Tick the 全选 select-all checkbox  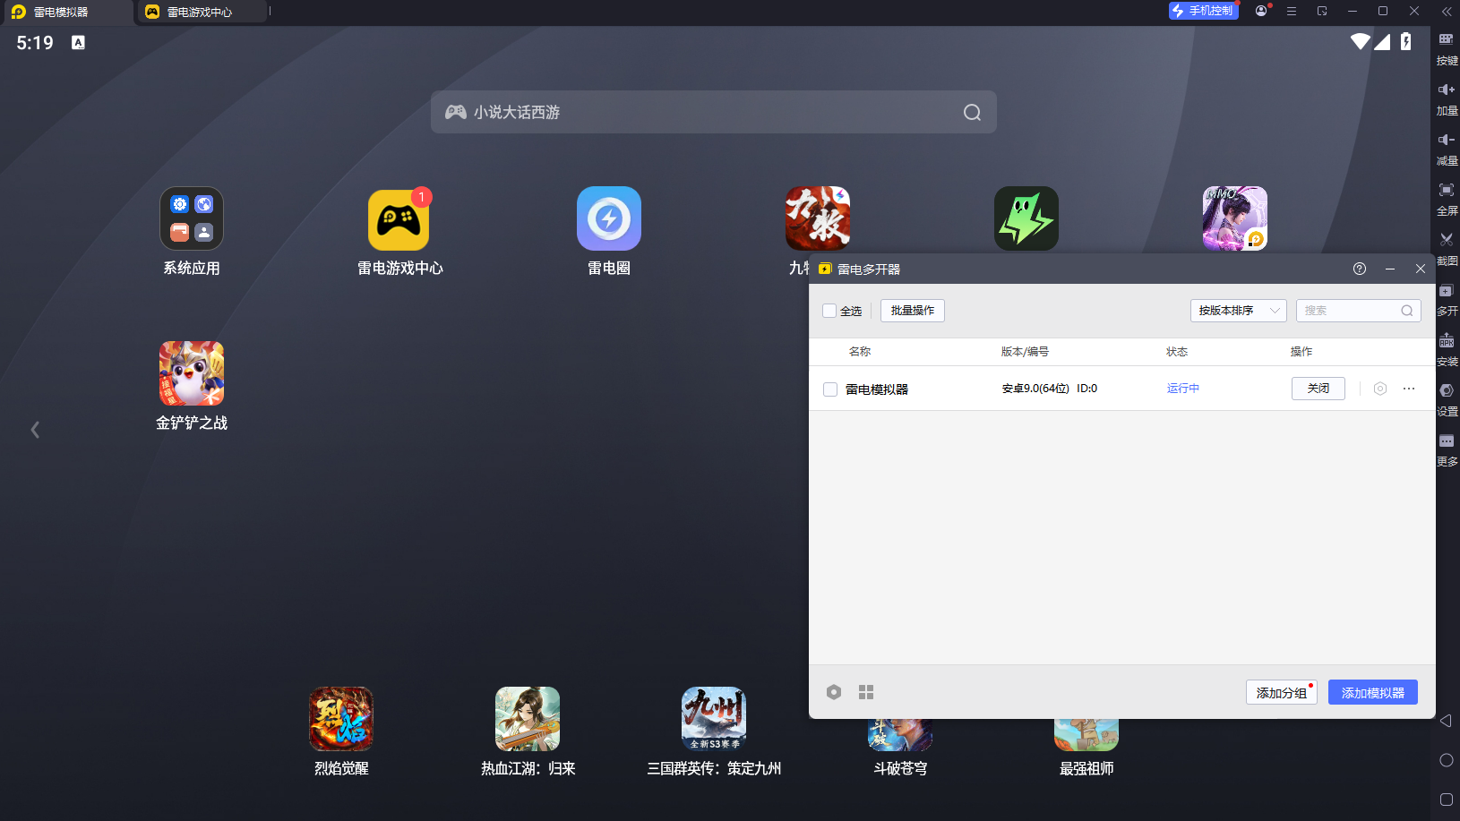[829, 311]
